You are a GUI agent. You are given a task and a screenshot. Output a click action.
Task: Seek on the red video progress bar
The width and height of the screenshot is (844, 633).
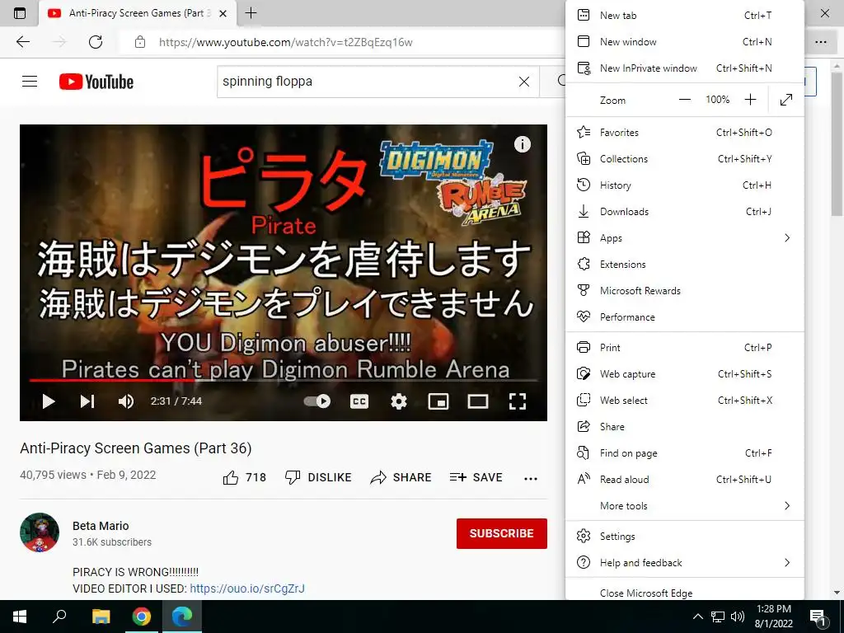point(284,380)
